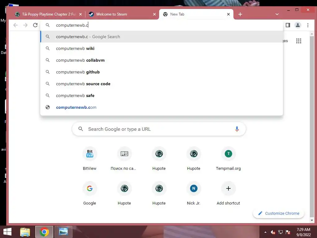
Task: Close the Welcome to Steam tab
Action: pos(154,14)
